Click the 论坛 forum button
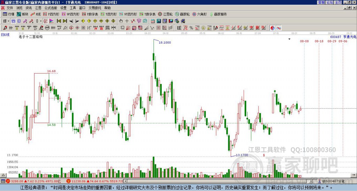The height and width of the screenshot is (191, 357). pos(329,2)
